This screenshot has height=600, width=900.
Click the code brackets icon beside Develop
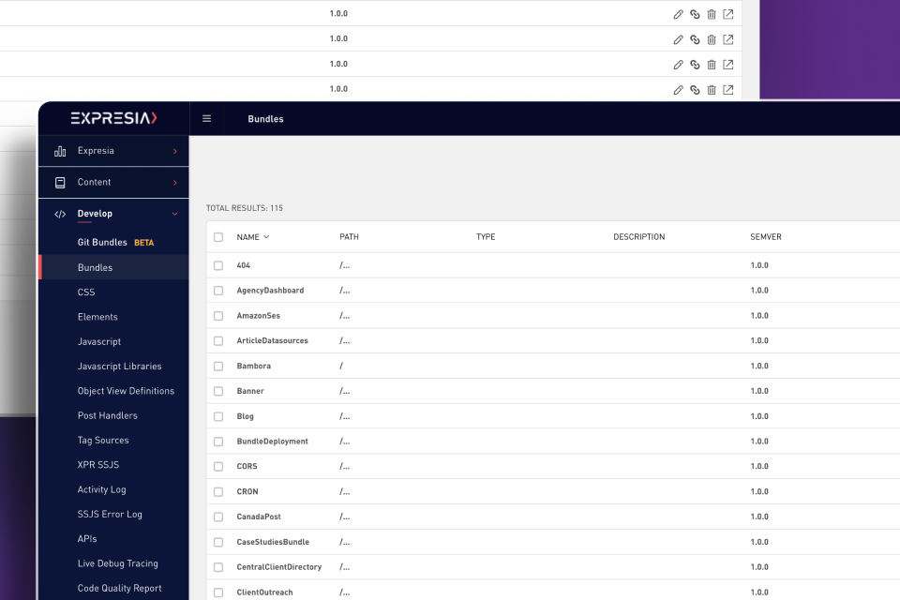coord(60,214)
